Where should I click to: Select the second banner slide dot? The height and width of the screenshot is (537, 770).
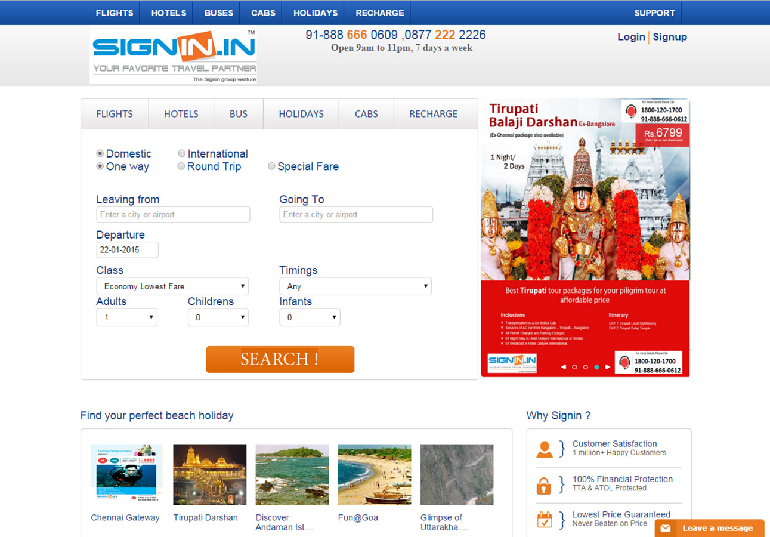tap(586, 367)
